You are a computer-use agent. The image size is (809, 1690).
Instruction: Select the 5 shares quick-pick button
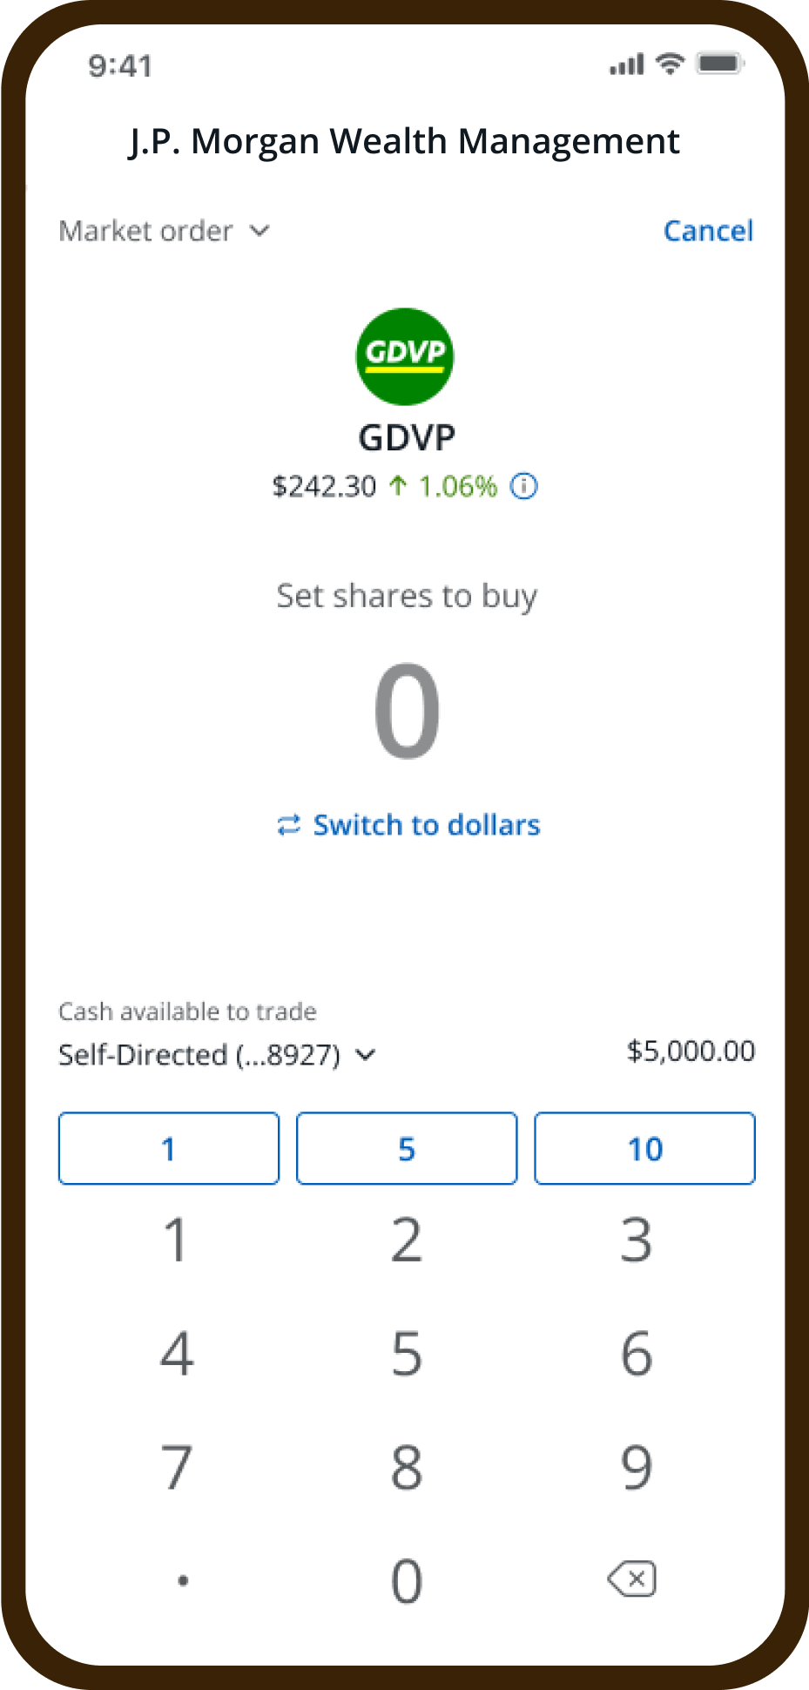407,1148
